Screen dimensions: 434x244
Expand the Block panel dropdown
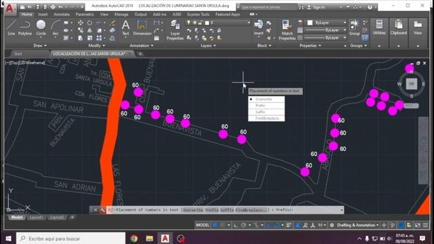[x=264, y=45]
